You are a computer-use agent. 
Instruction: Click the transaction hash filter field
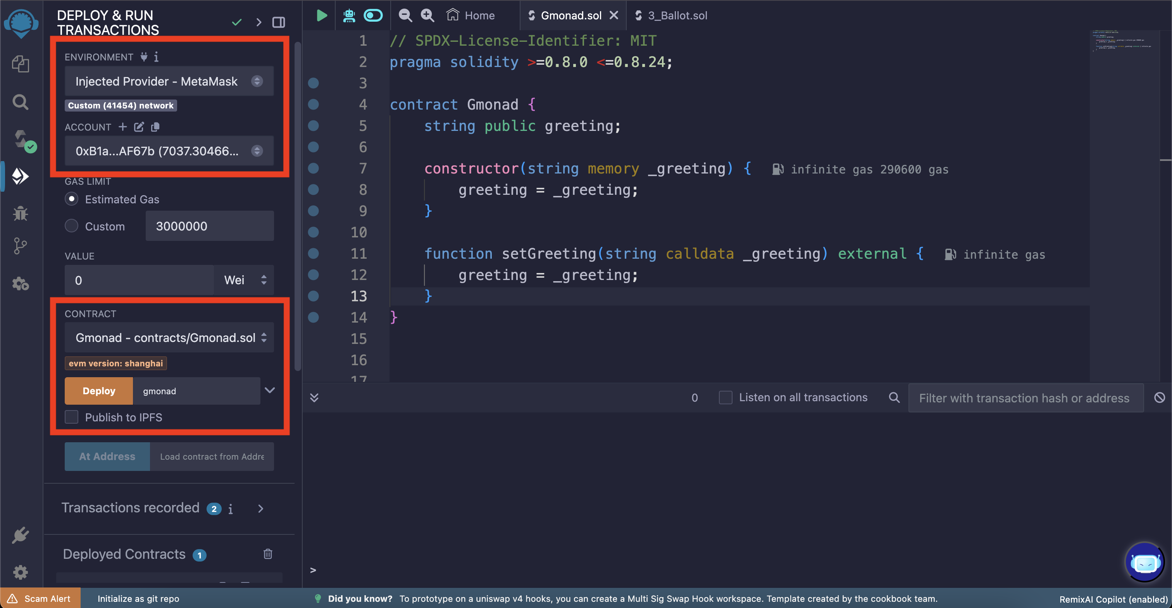click(1025, 398)
